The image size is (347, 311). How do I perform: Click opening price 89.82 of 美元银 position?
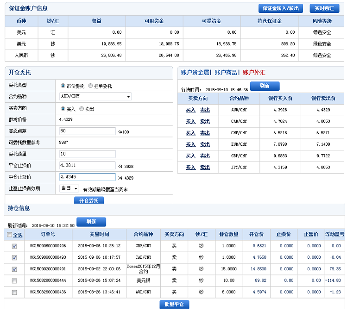pyautogui.click(x=260, y=280)
